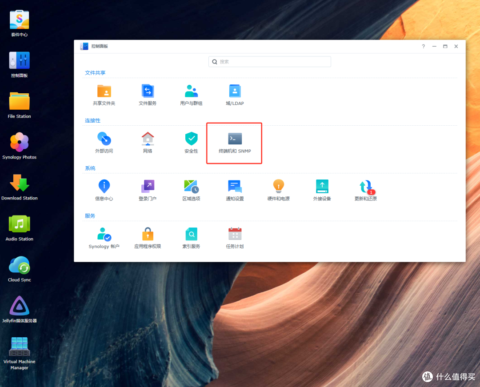Open 域/LDAP settings
This screenshot has height=387, width=480.
tap(235, 95)
